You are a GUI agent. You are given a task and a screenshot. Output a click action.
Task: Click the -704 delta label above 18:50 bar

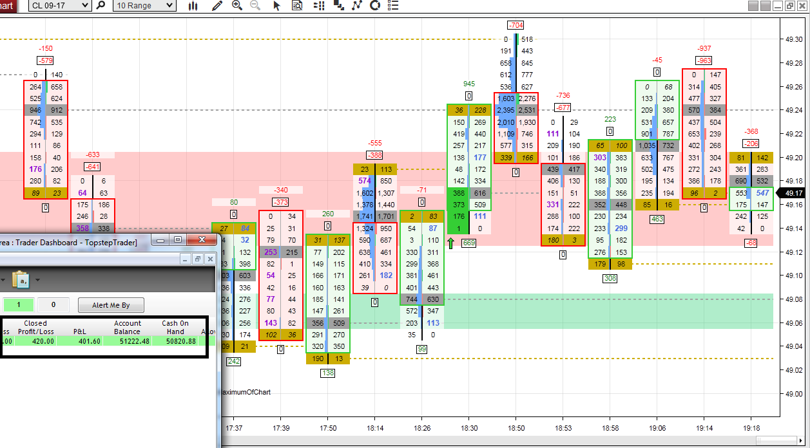[x=516, y=25]
